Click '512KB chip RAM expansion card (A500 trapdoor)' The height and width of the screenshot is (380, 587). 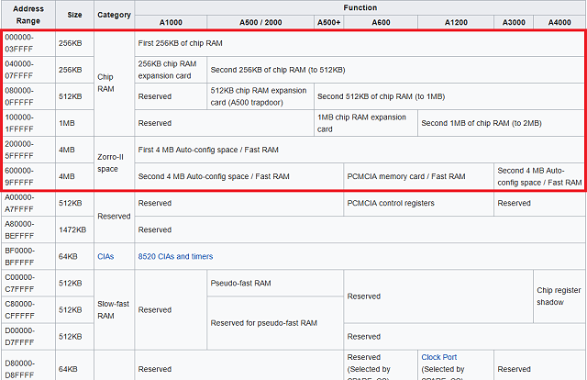tap(260, 96)
